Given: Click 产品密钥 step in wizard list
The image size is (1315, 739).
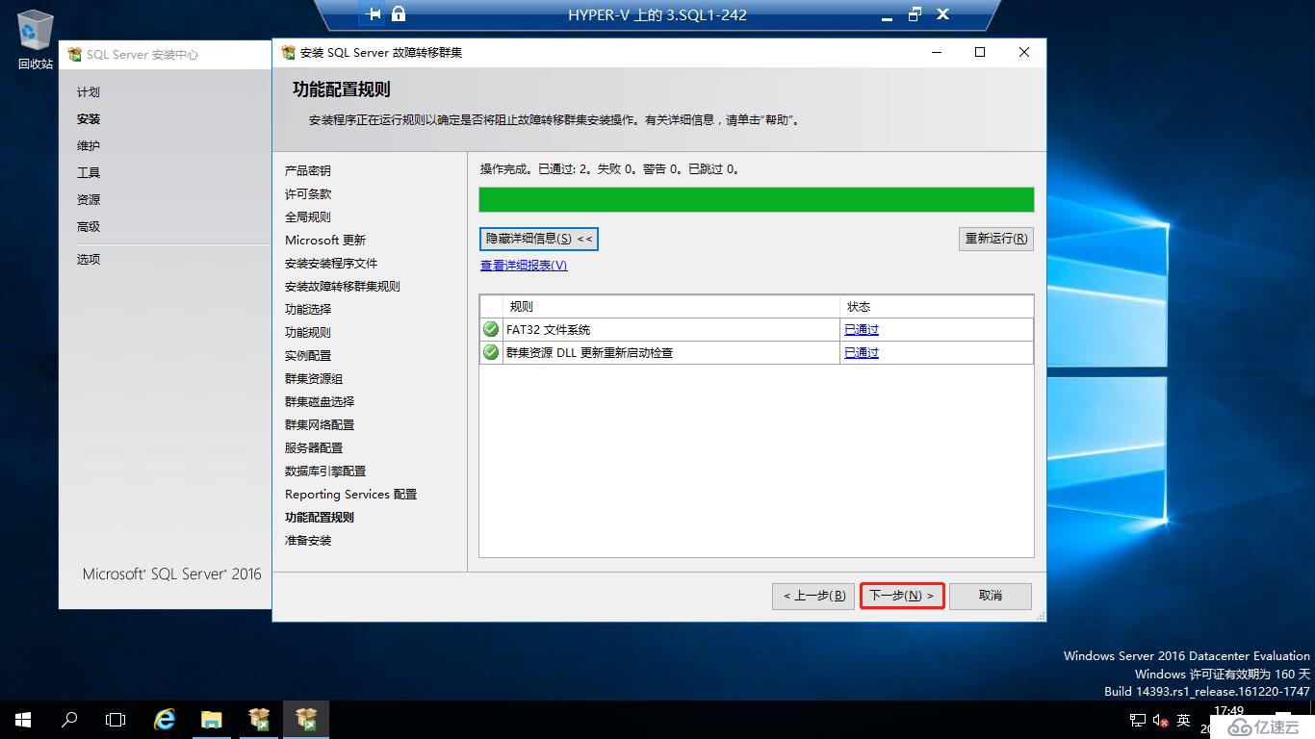Looking at the screenshot, I should pos(308,171).
